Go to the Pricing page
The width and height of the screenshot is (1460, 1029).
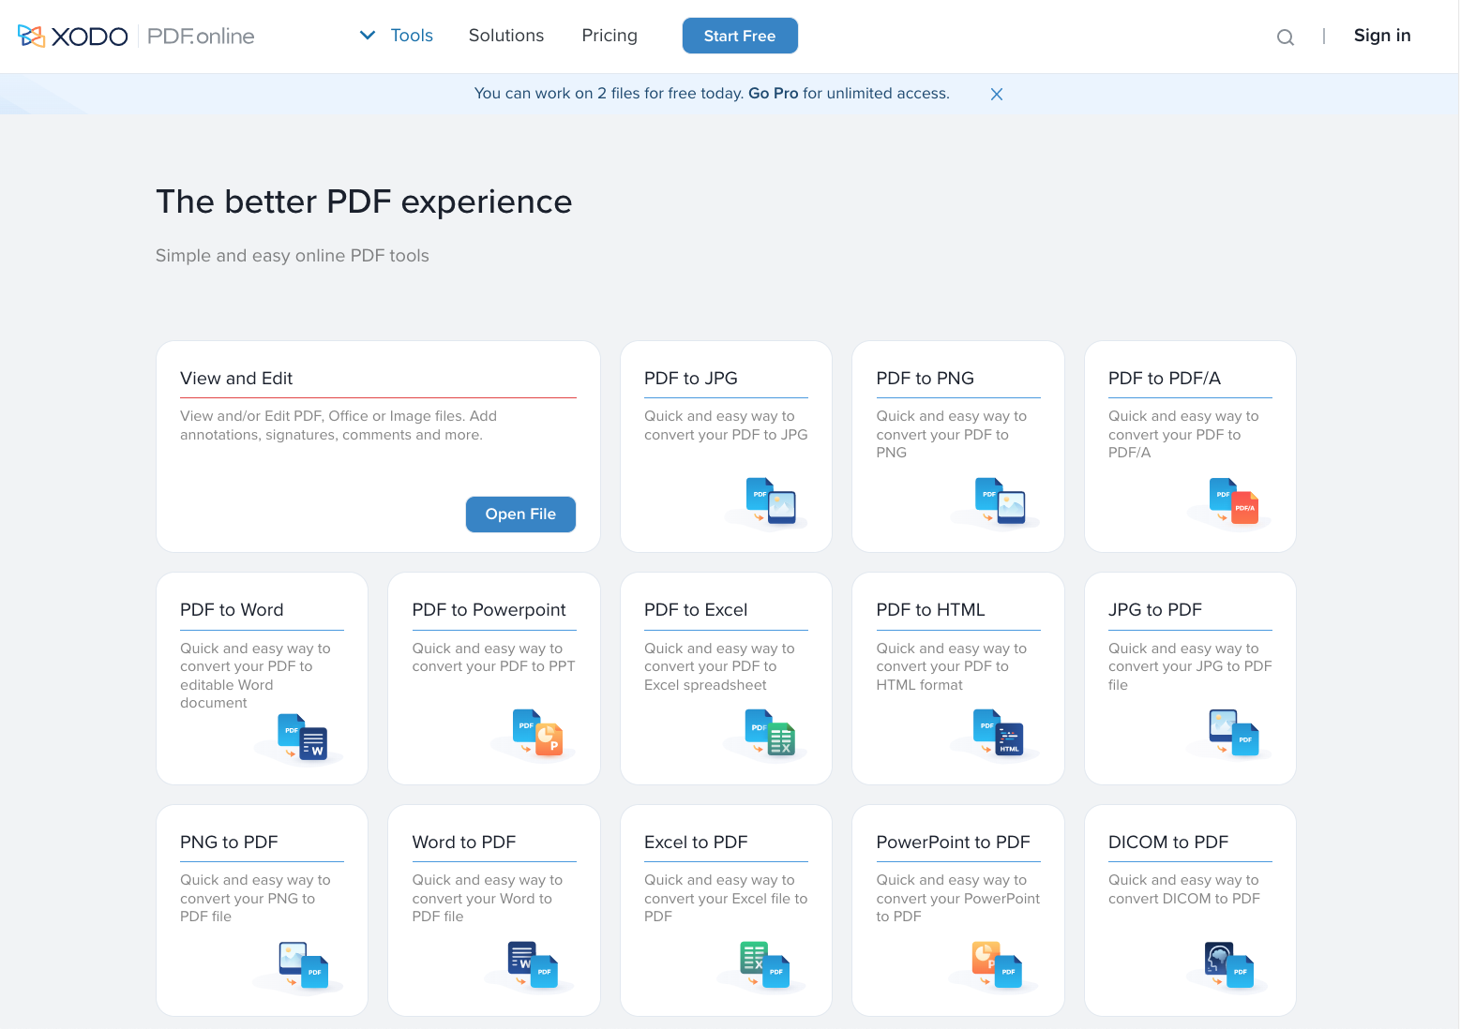click(x=610, y=36)
